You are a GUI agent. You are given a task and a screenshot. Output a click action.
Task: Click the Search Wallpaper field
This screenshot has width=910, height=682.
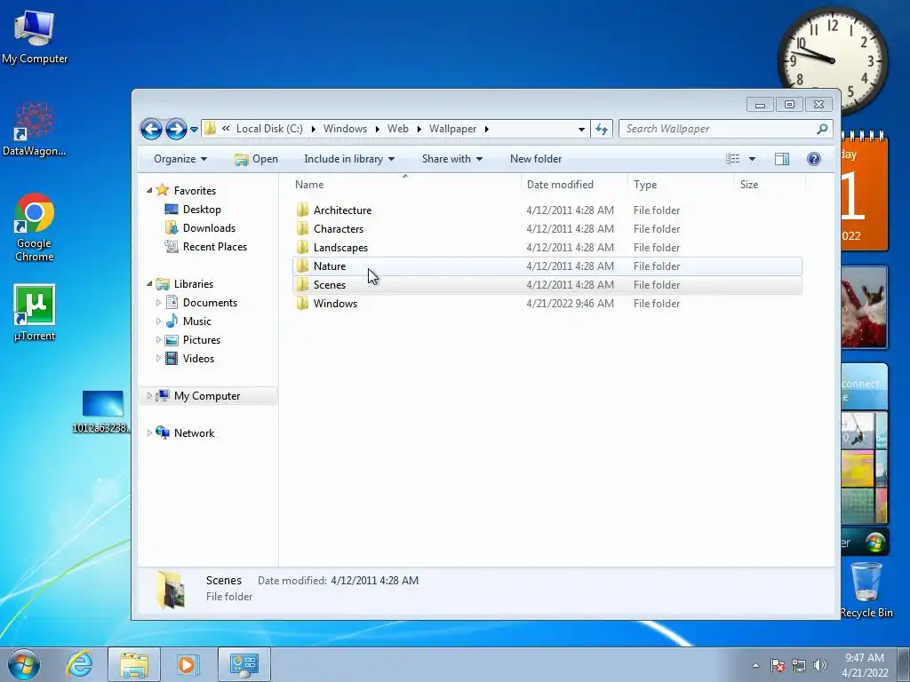(725, 129)
